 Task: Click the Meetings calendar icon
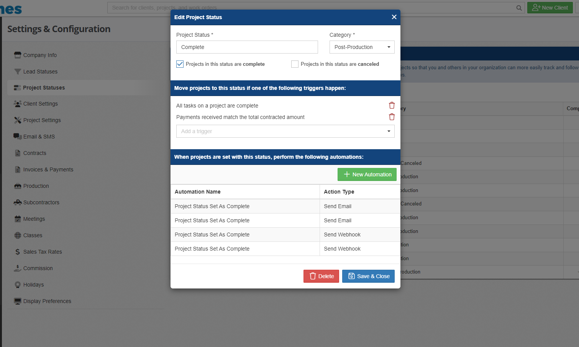pos(18,218)
